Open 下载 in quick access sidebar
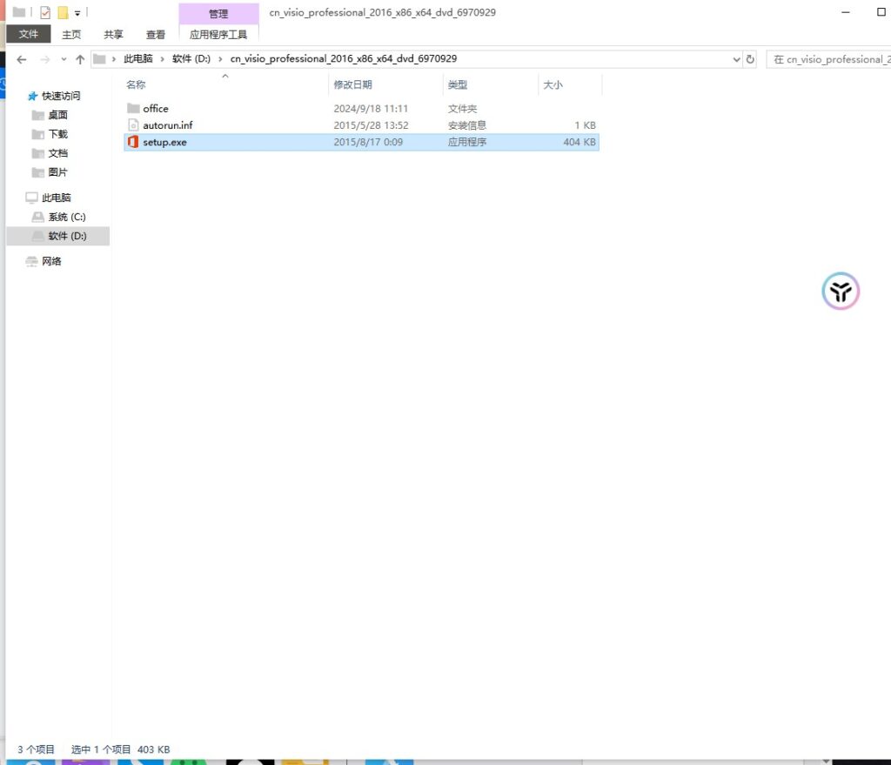Viewport: 891px width, 765px height. [57, 134]
